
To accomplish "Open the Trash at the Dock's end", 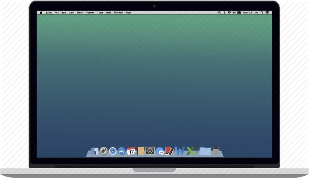I will [216, 151].
